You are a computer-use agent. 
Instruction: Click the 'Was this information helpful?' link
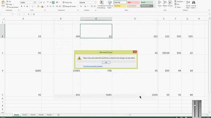93,66
